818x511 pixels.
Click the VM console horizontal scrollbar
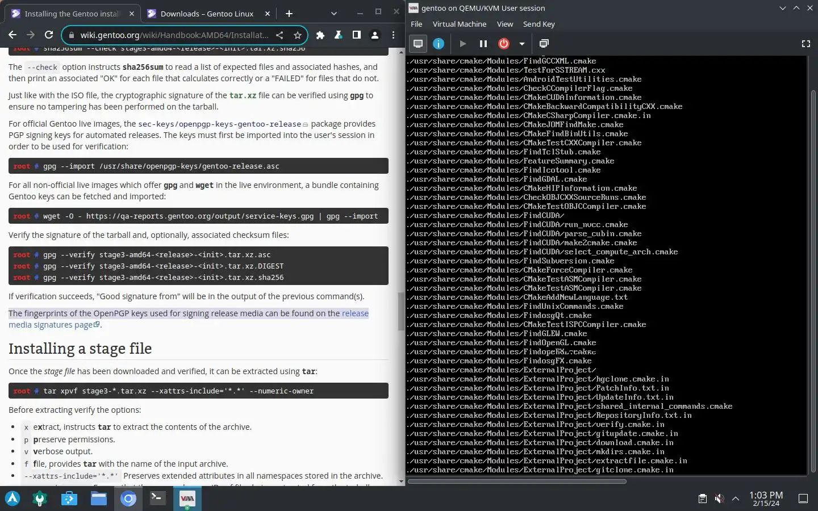(517, 481)
